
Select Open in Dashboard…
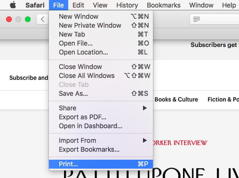pos(101,126)
